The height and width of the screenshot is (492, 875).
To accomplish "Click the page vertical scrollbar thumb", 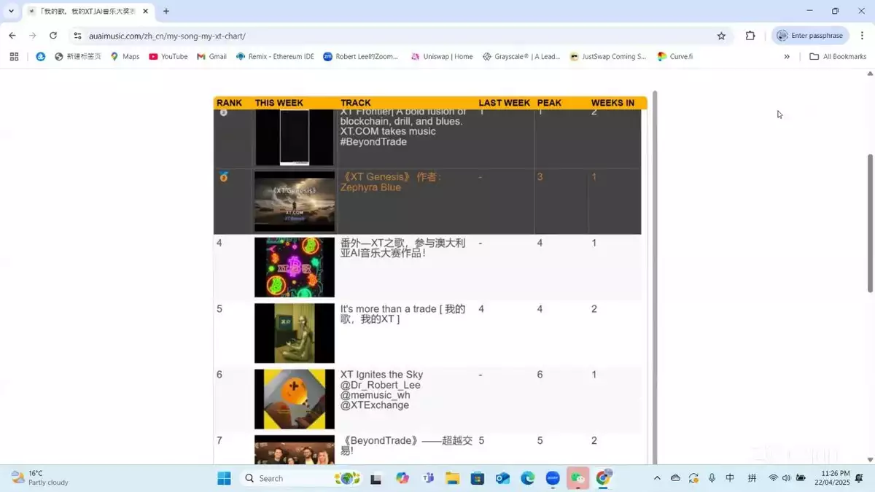I will coord(870,223).
